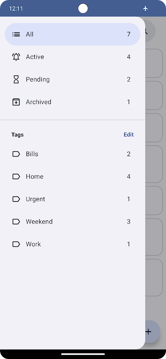
Task: Click the Work tag icon
Action: tap(16, 244)
